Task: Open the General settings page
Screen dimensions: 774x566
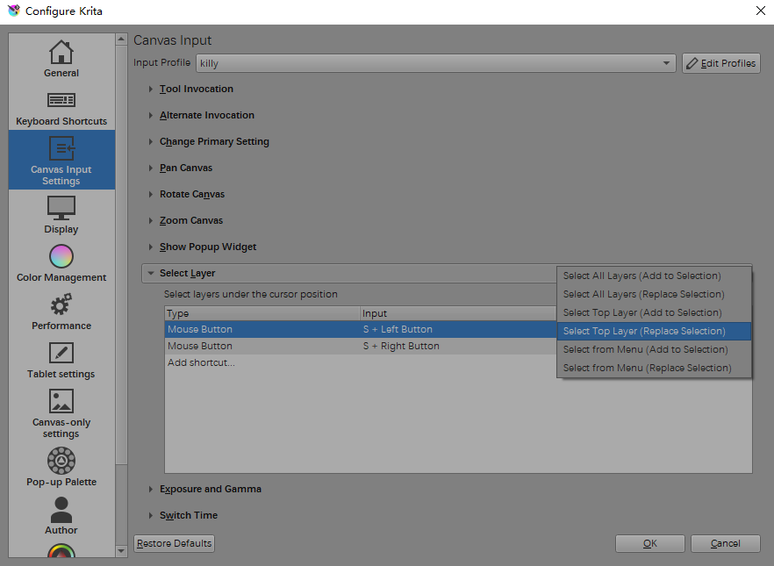Action: 61,59
